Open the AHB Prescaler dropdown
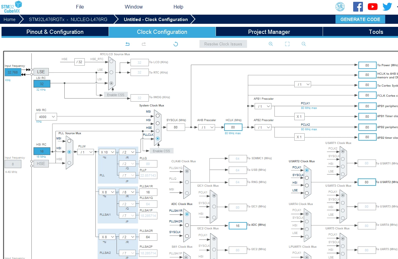Viewport: 398px width, 259px height. (206, 127)
